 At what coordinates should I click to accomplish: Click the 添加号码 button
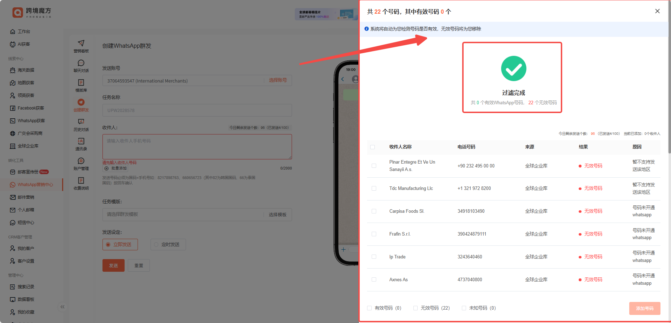coord(644,308)
